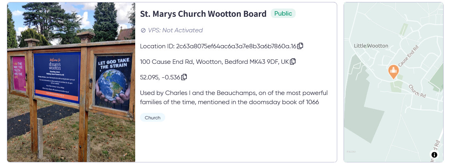Viewport: 450px width, 164px height.
Task: Click the St. Marys Church Wootton Board title
Action: click(x=203, y=14)
